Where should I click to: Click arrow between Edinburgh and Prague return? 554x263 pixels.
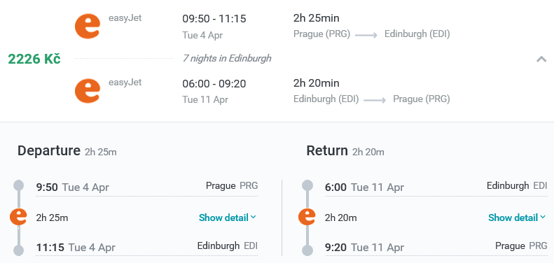pyautogui.click(x=375, y=100)
